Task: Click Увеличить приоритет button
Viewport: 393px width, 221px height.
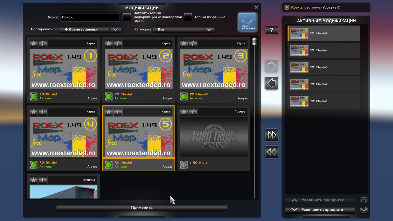Action: coord(320,200)
